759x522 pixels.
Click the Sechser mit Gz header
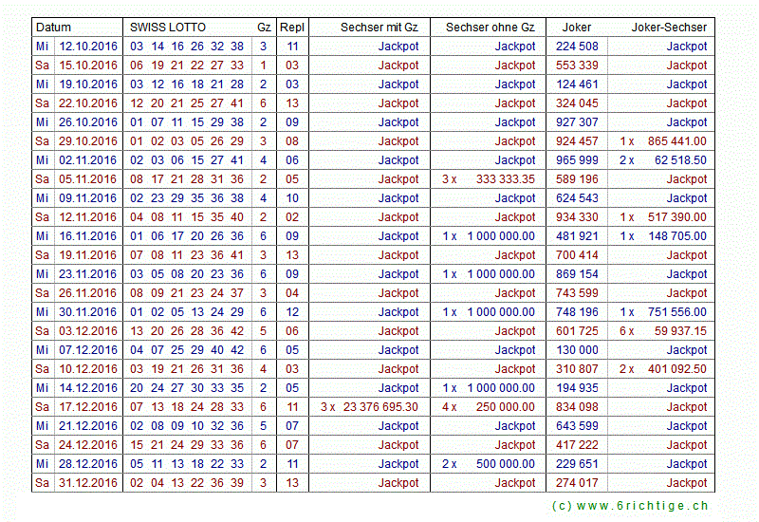pyautogui.click(x=379, y=28)
